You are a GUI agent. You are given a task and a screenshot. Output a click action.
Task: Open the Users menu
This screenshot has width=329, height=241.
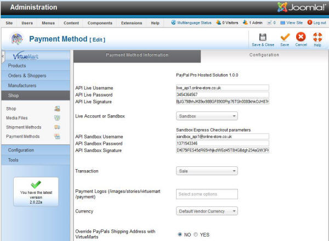27,23
